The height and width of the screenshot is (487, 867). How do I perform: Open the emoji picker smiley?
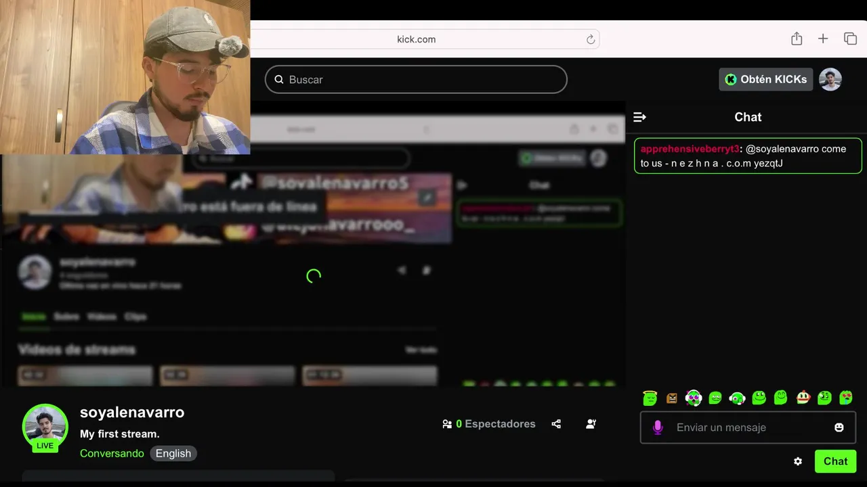click(x=839, y=427)
